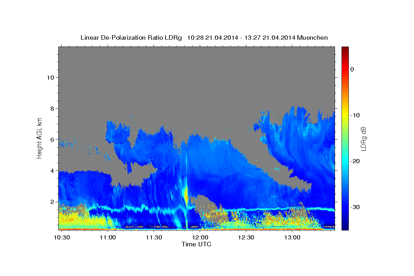Click the "Time UTC" axis label
The width and height of the screenshot is (414, 276).
pos(196,244)
